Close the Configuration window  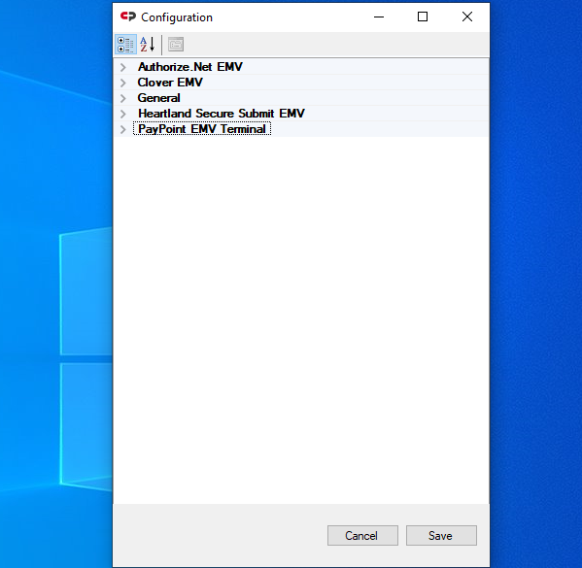pos(467,17)
